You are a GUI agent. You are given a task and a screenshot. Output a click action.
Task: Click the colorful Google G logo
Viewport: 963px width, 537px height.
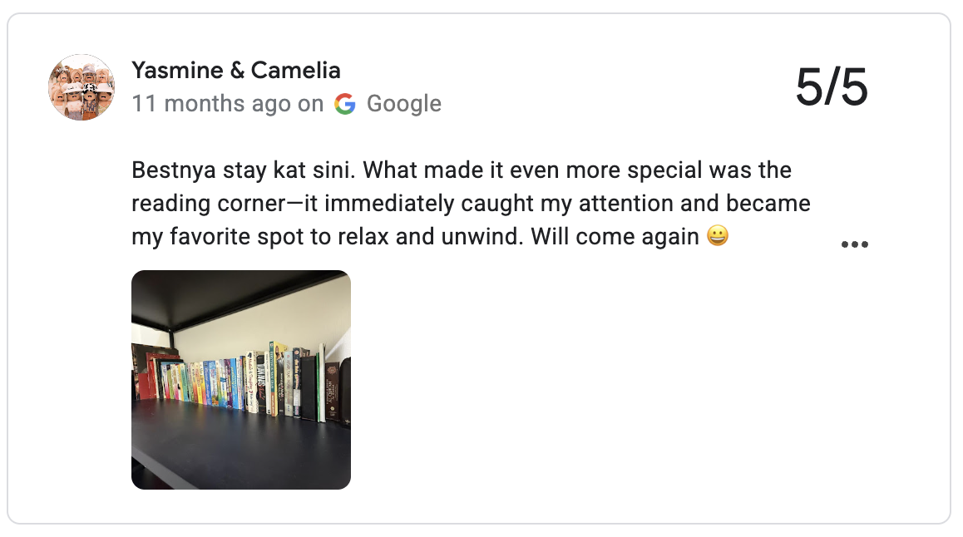[345, 104]
